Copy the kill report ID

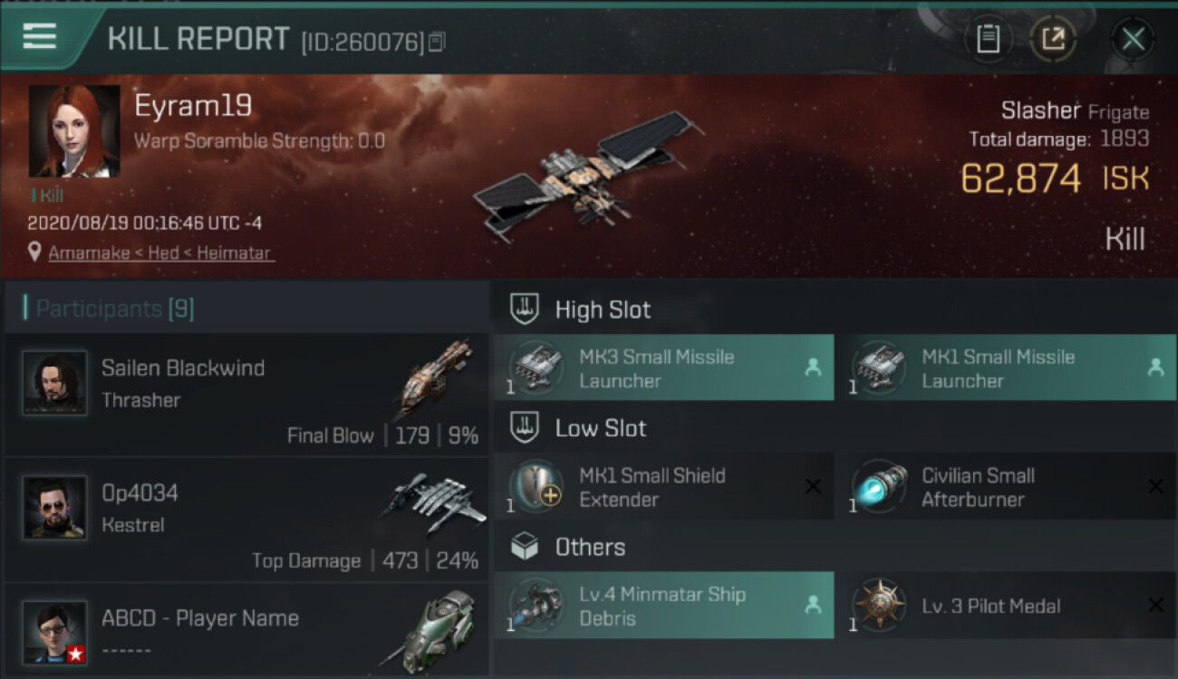437,42
